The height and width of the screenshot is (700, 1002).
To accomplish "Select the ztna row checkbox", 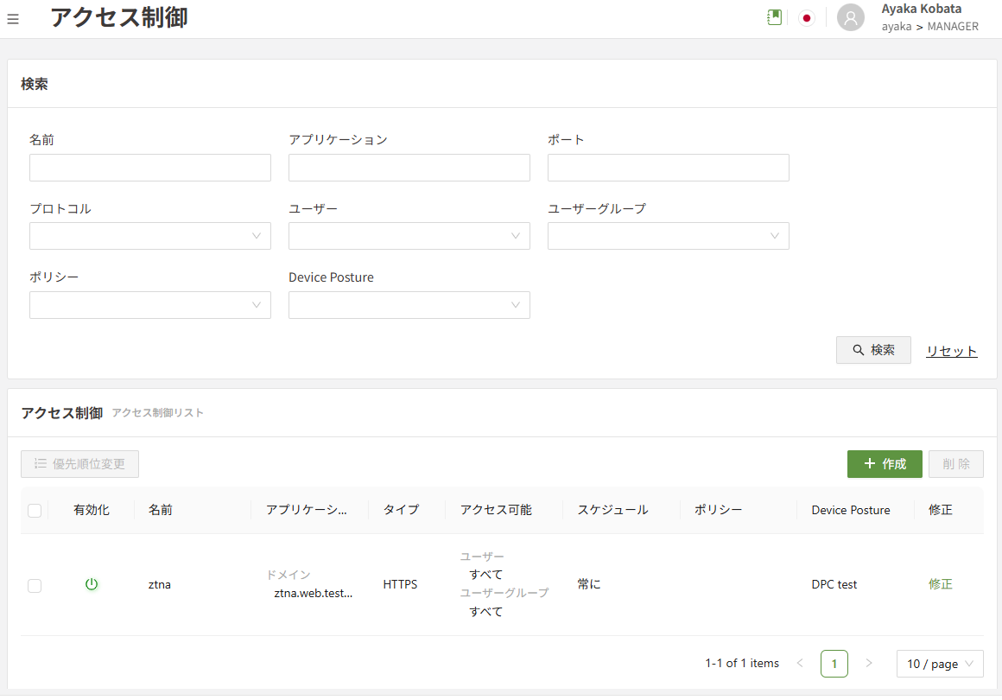I will pyautogui.click(x=35, y=585).
